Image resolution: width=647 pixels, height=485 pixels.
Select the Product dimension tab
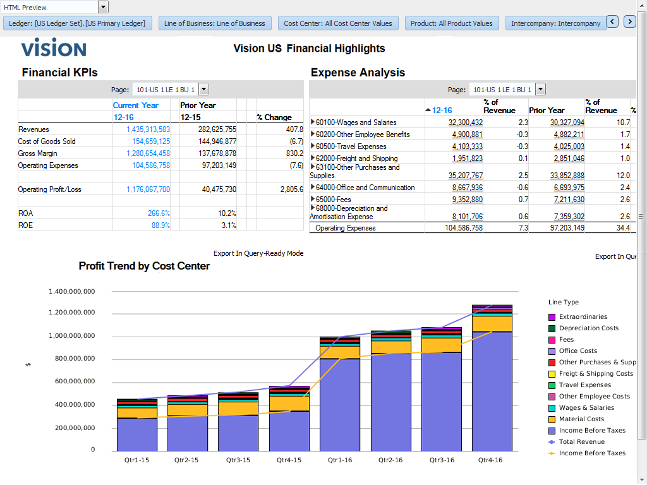451,23
